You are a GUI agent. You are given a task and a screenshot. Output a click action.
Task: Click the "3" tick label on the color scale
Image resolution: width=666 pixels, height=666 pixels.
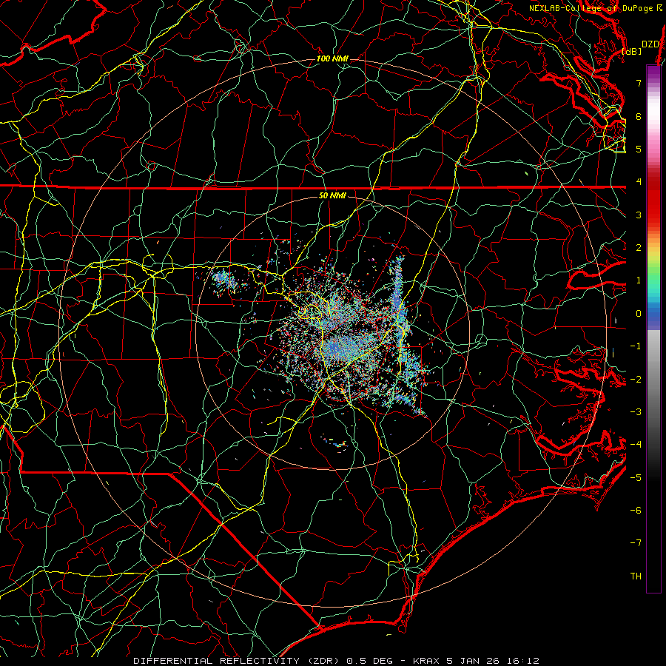point(639,215)
